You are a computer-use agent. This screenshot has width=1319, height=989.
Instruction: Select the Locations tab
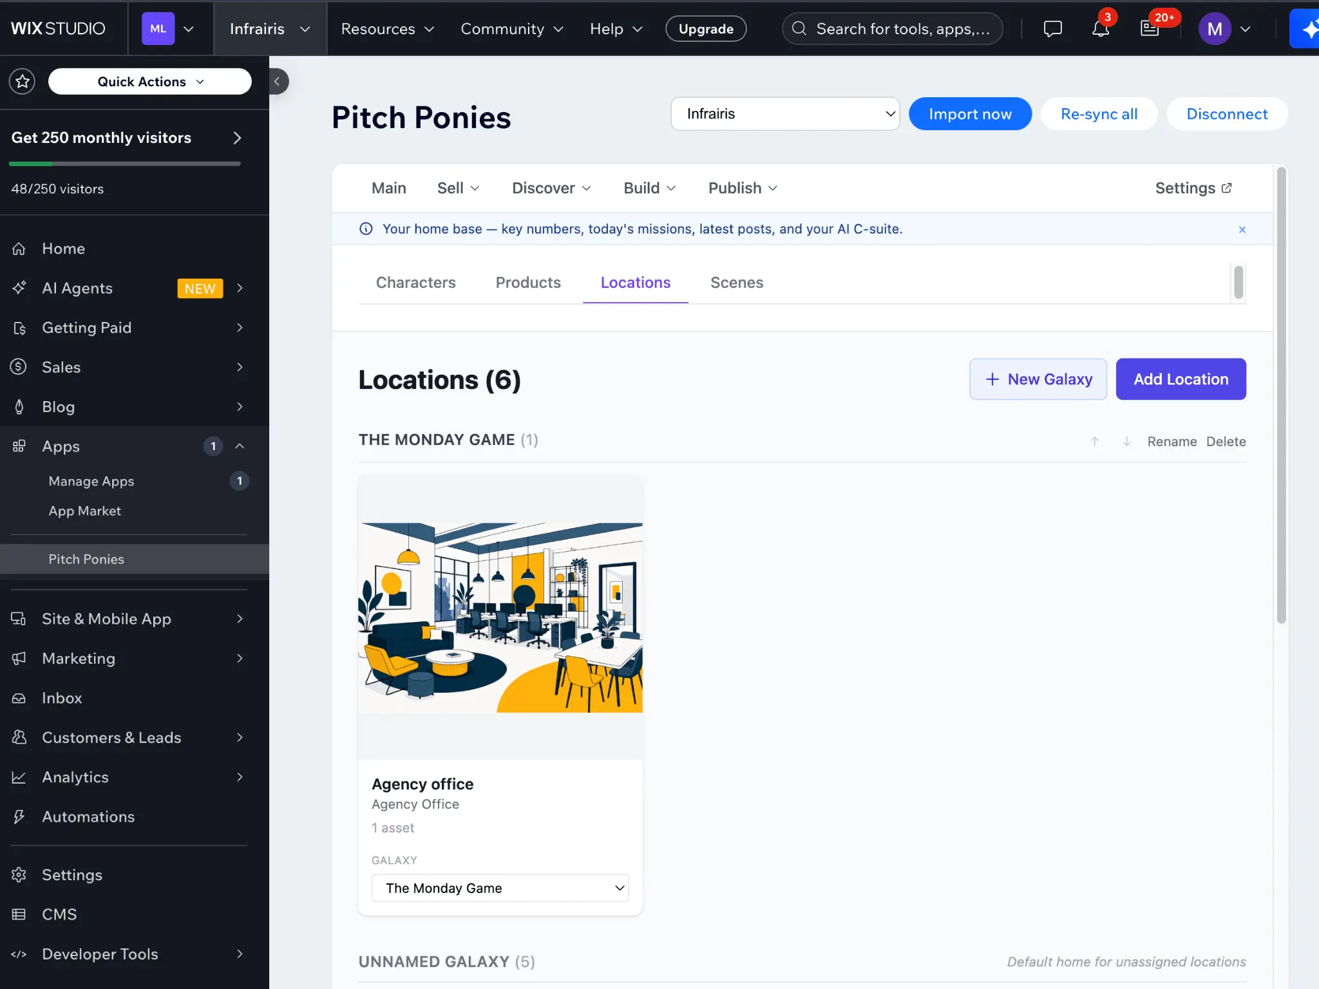point(636,283)
